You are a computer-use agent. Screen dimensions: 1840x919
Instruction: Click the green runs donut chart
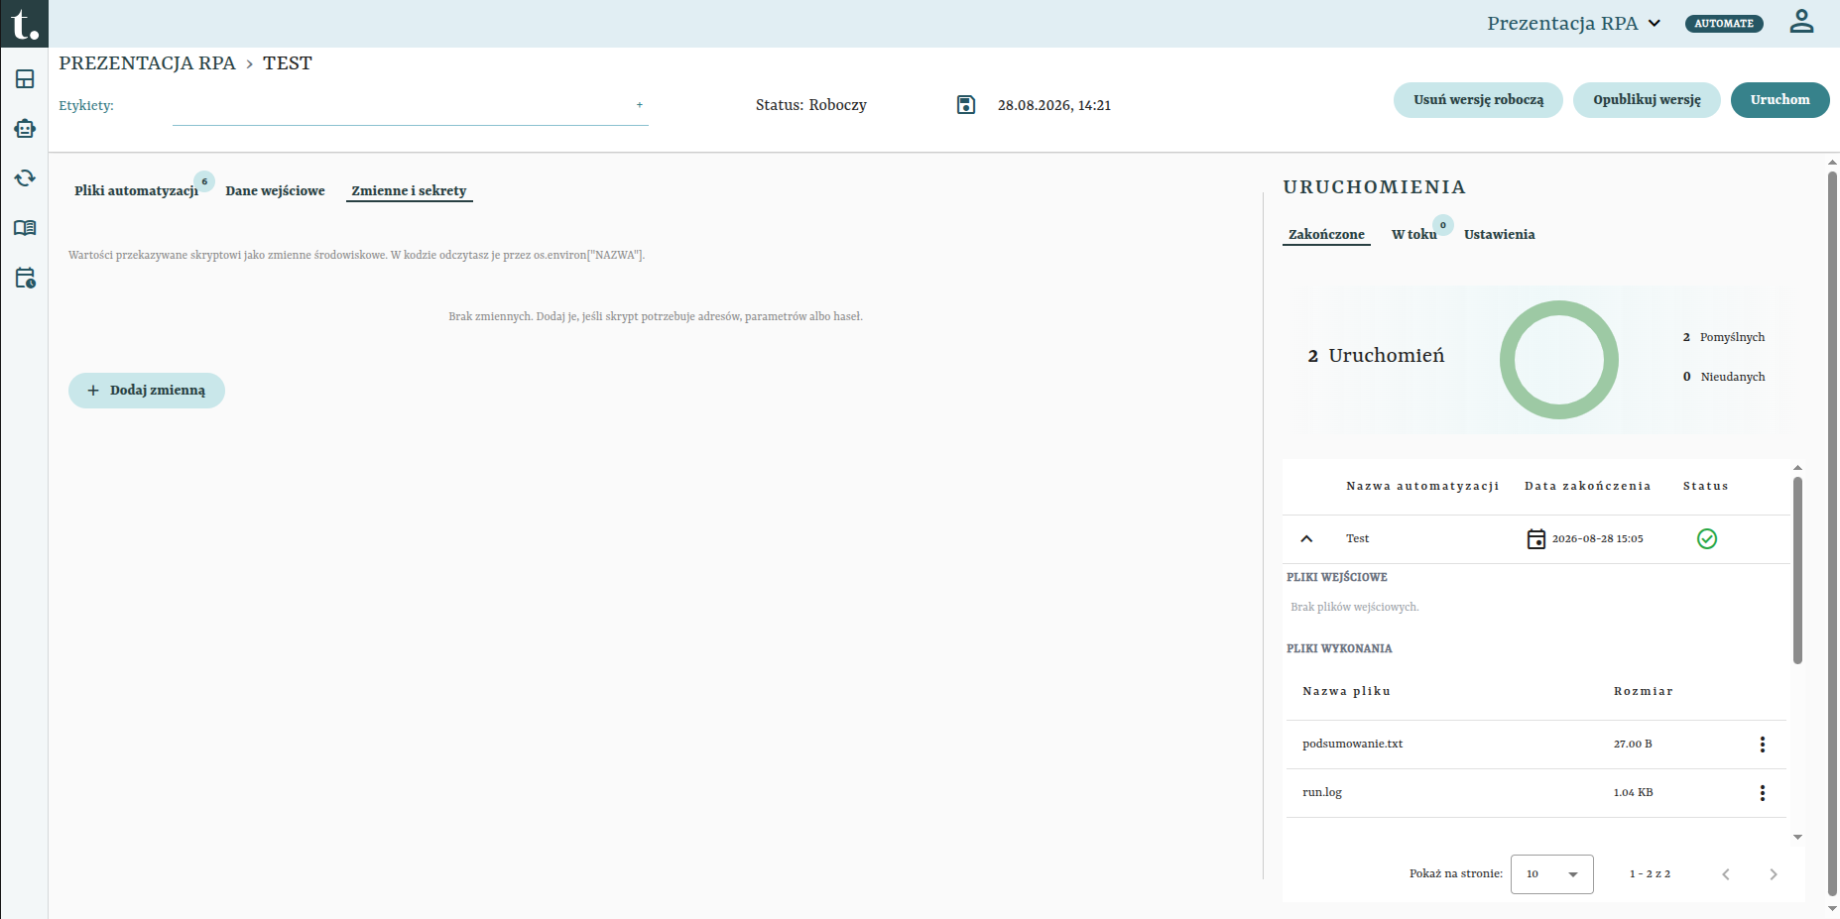tap(1559, 360)
